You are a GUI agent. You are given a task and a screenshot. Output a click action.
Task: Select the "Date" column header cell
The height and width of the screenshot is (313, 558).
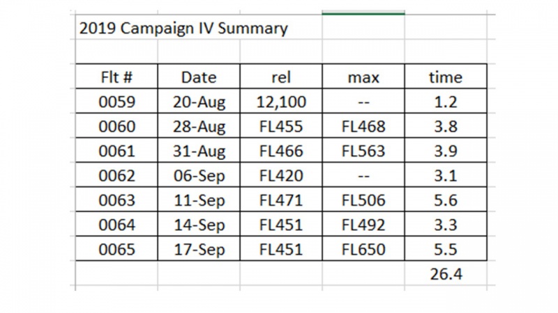(199, 77)
